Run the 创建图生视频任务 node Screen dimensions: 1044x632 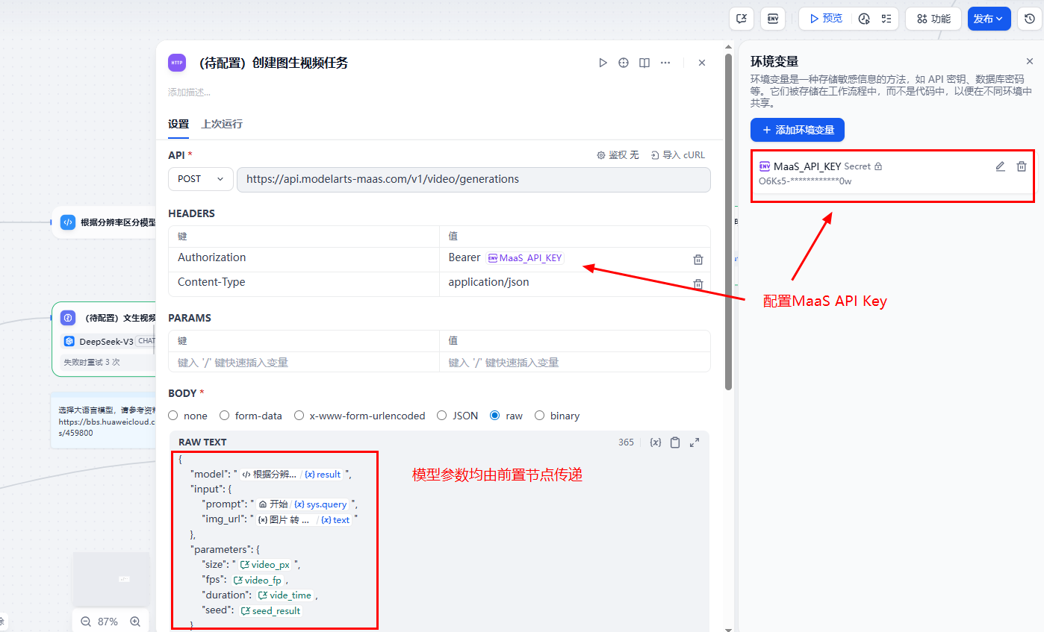[603, 63]
